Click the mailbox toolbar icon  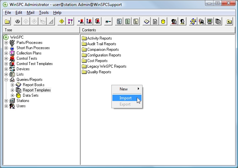click(x=201, y=21)
